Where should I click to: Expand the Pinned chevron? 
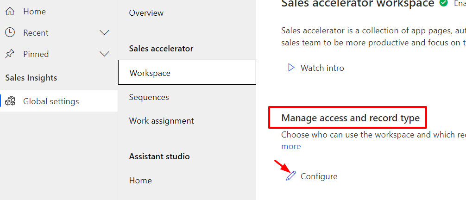pos(105,54)
